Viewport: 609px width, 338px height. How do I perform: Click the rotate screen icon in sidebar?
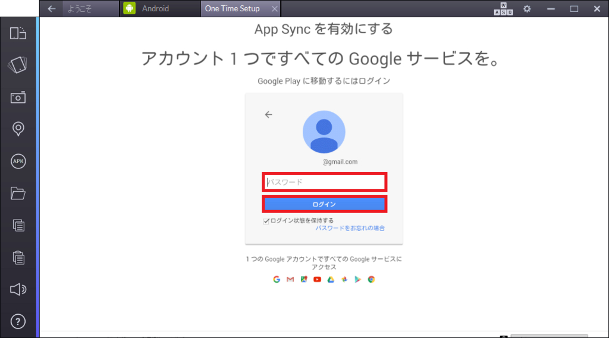tap(18, 33)
